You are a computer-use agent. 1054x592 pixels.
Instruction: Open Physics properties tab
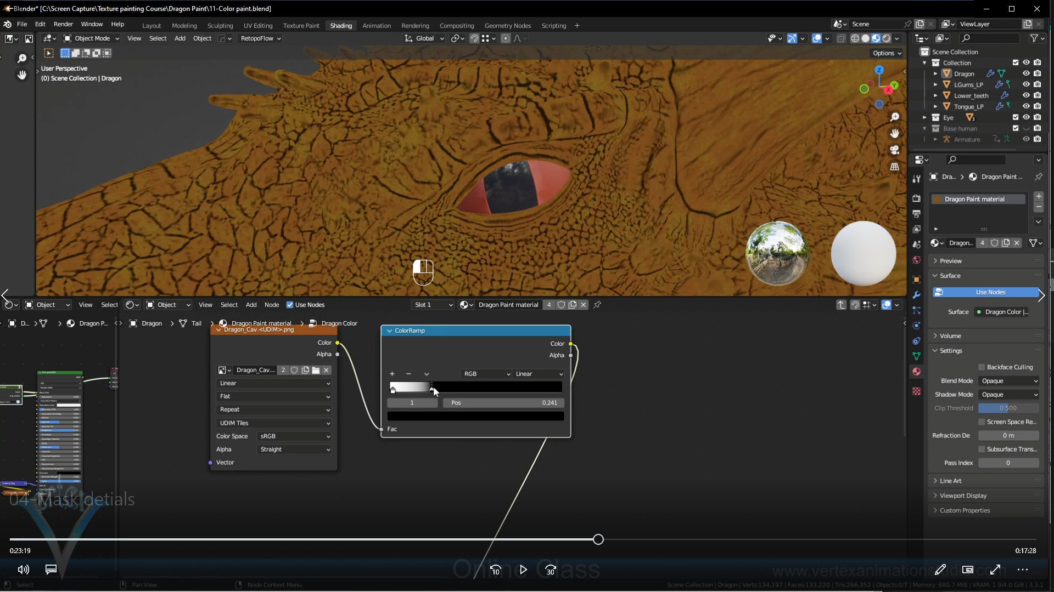click(x=916, y=326)
